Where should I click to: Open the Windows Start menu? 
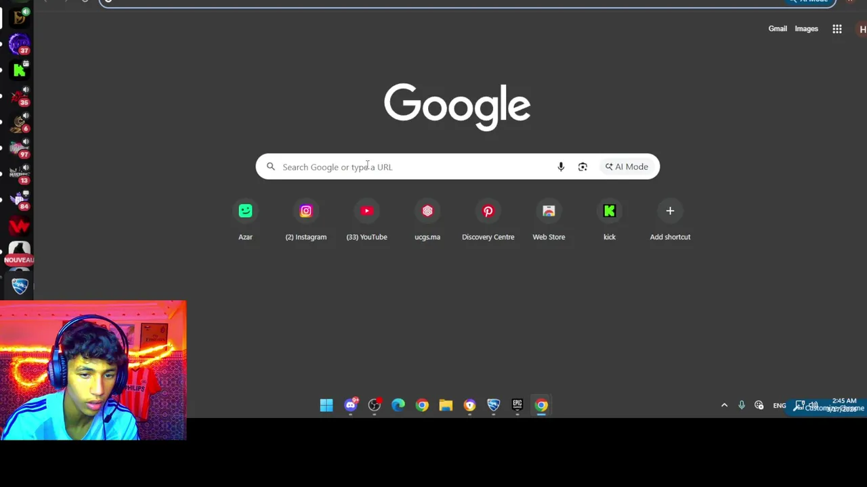pos(326,405)
